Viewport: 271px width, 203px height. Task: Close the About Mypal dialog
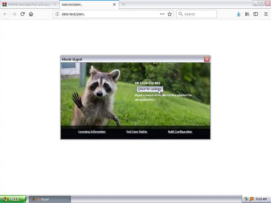click(x=207, y=59)
